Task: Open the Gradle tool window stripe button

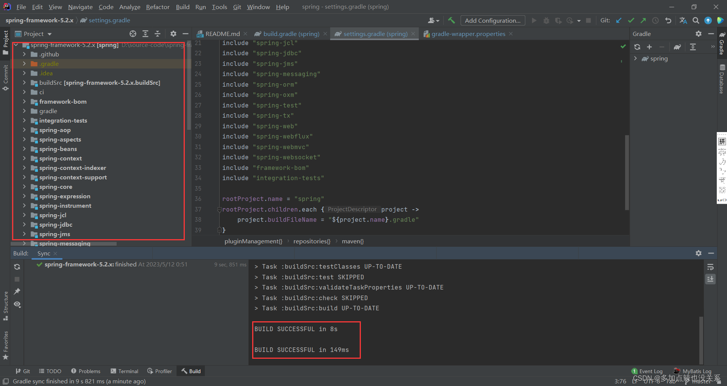Action: click(722, 44)
